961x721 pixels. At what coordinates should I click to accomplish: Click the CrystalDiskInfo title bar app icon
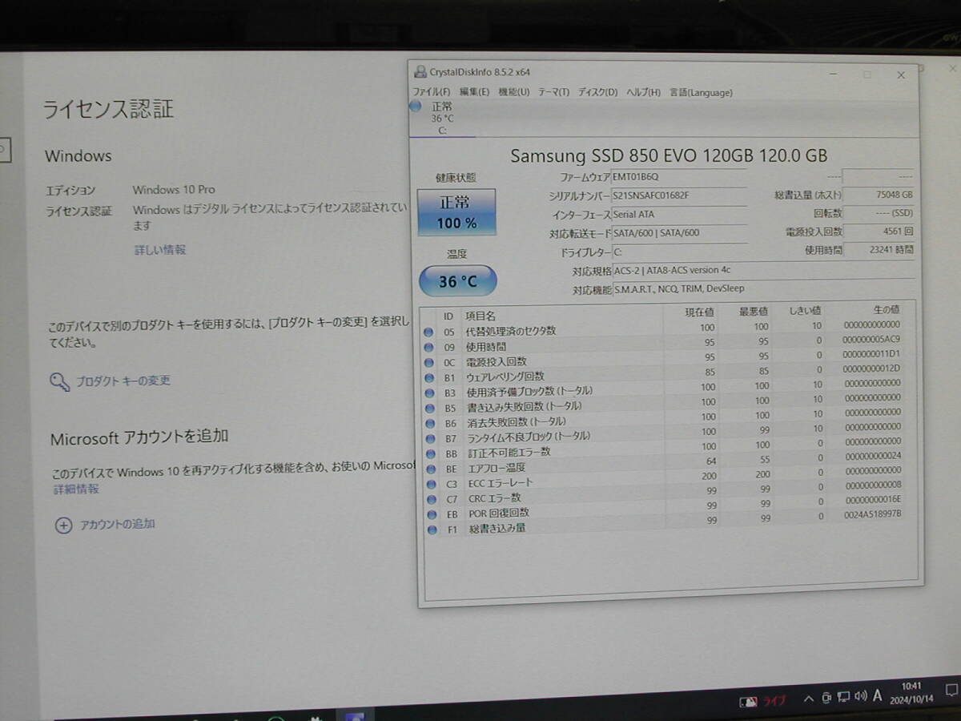pos(420,71)
